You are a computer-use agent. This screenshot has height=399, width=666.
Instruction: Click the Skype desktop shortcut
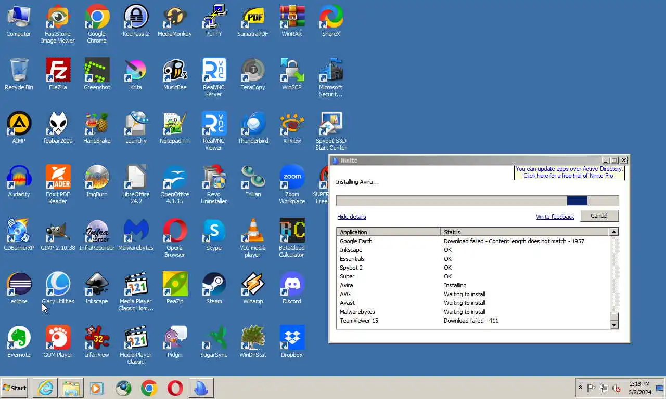click(x=214, y=235)
